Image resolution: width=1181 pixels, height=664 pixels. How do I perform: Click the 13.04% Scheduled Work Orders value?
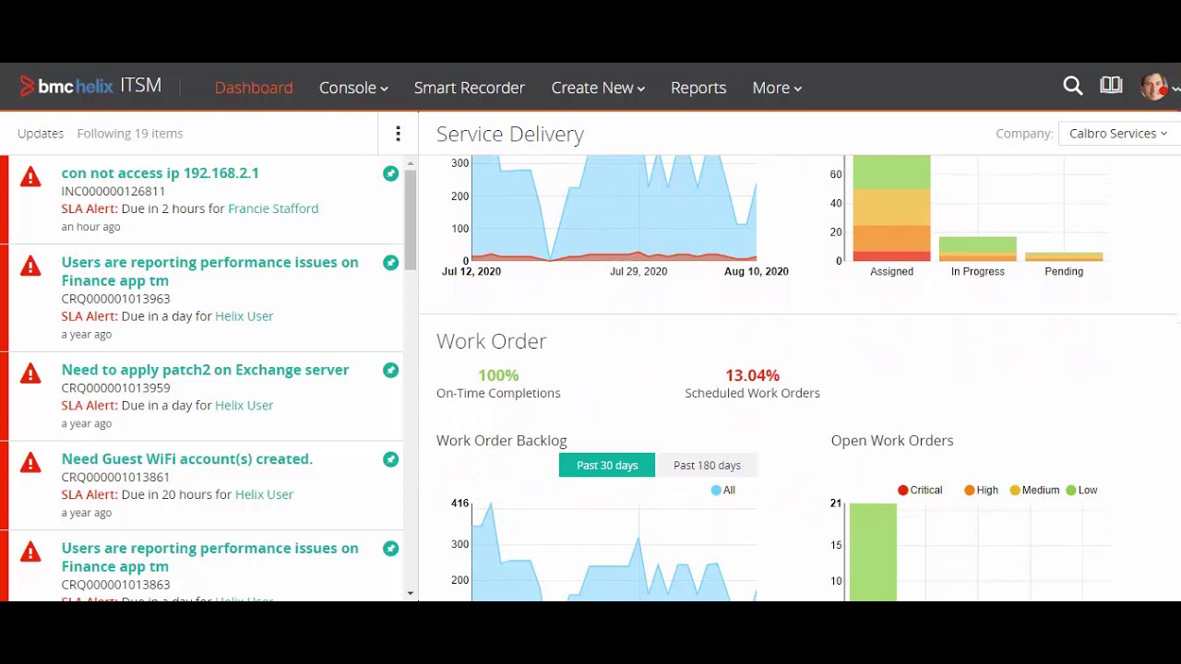(752, 375)
